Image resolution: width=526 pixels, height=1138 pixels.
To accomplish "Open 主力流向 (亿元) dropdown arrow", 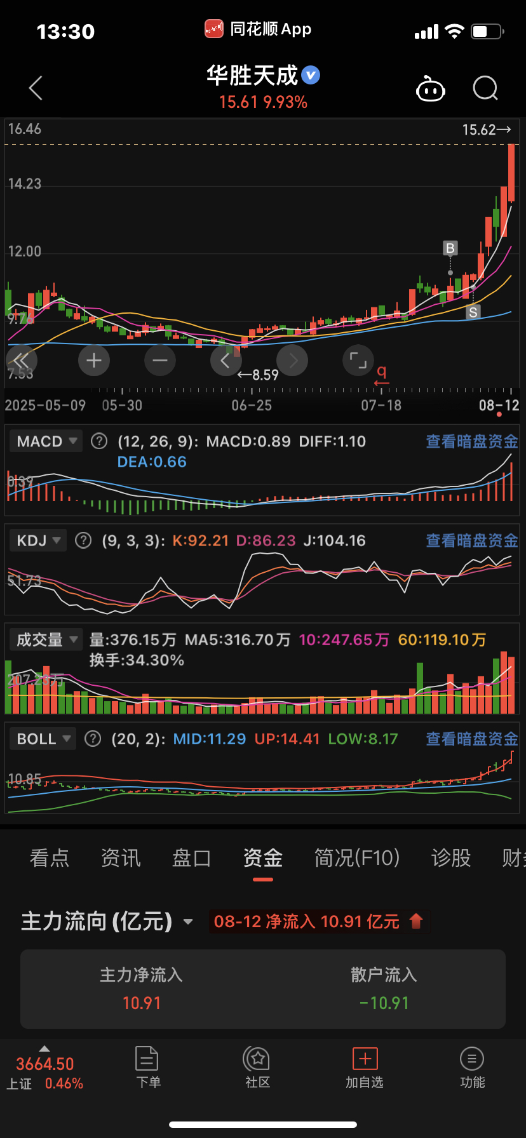I will coord(188,921).
